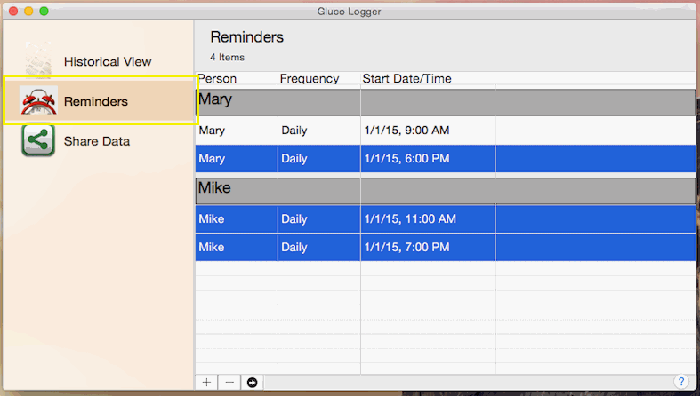Sort by the Person column header
This screenshot has height=396, width=700.
[x=217, y=79]
